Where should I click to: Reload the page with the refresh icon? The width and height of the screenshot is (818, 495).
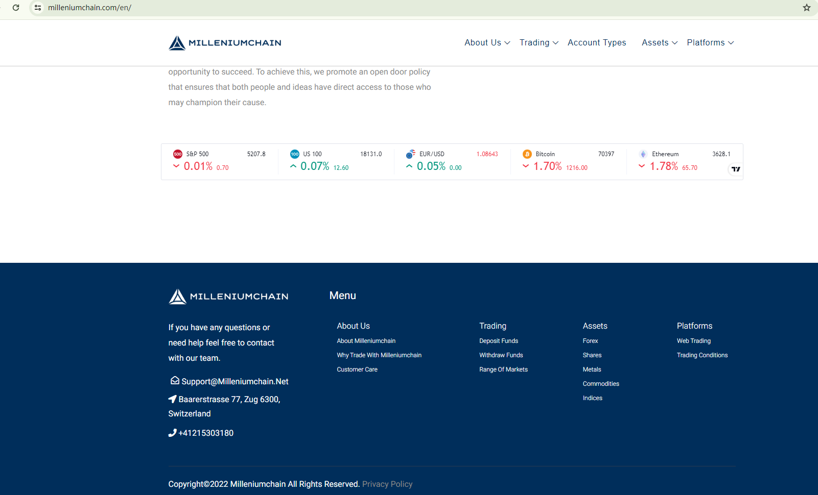[x=16, y=8]
